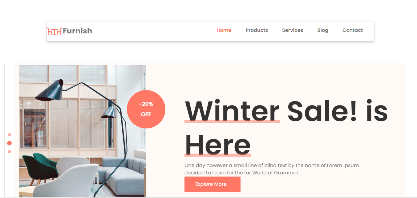417x198 pixels.
Task: Select the bottom slider pagination dot
Action: click(10, 151)
